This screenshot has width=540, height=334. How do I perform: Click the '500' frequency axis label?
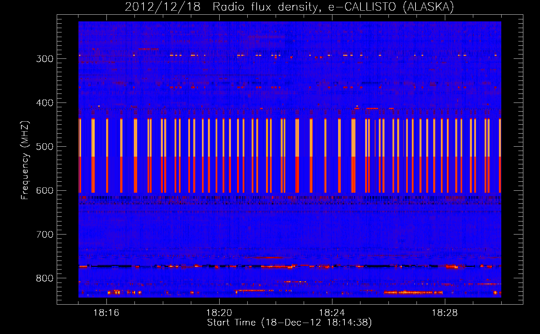tap(45, 147)
